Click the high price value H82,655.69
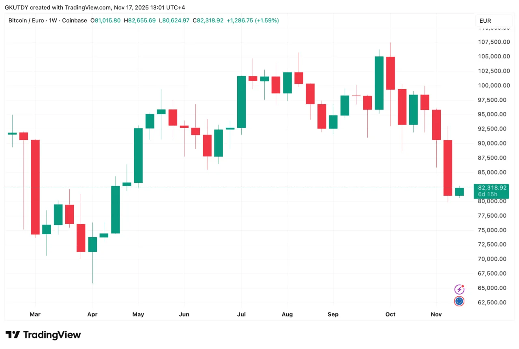This screenshot has height=349, width=519. [139, 20]
